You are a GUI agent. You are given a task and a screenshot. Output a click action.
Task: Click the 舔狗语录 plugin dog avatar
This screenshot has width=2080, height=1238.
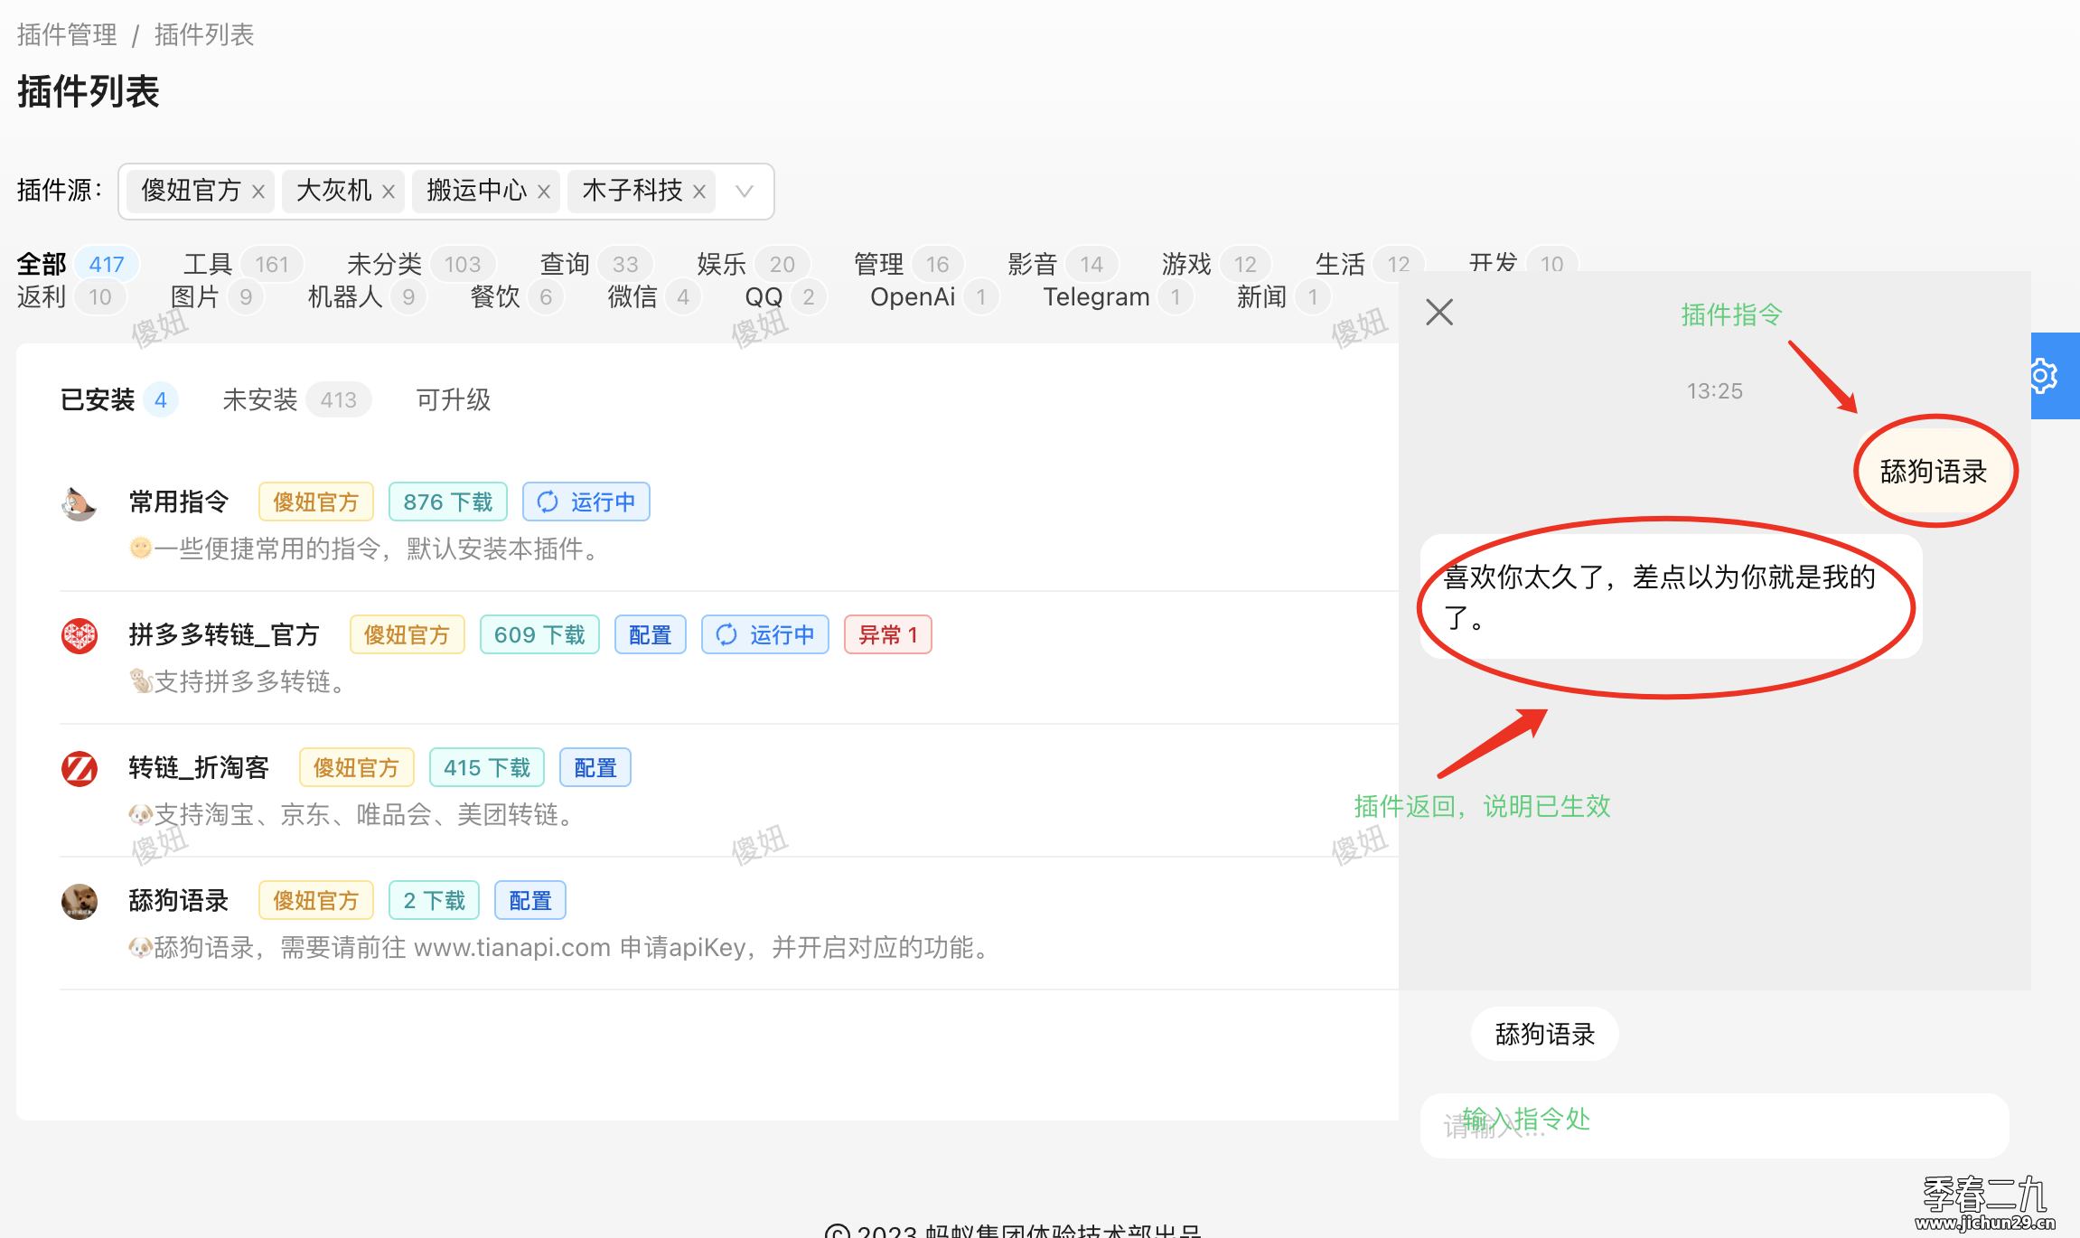coord(80,901)
